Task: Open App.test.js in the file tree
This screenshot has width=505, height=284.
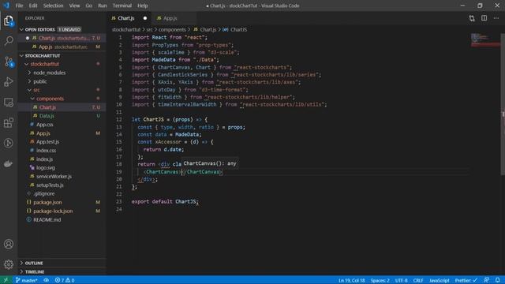Action: point(47,142)
